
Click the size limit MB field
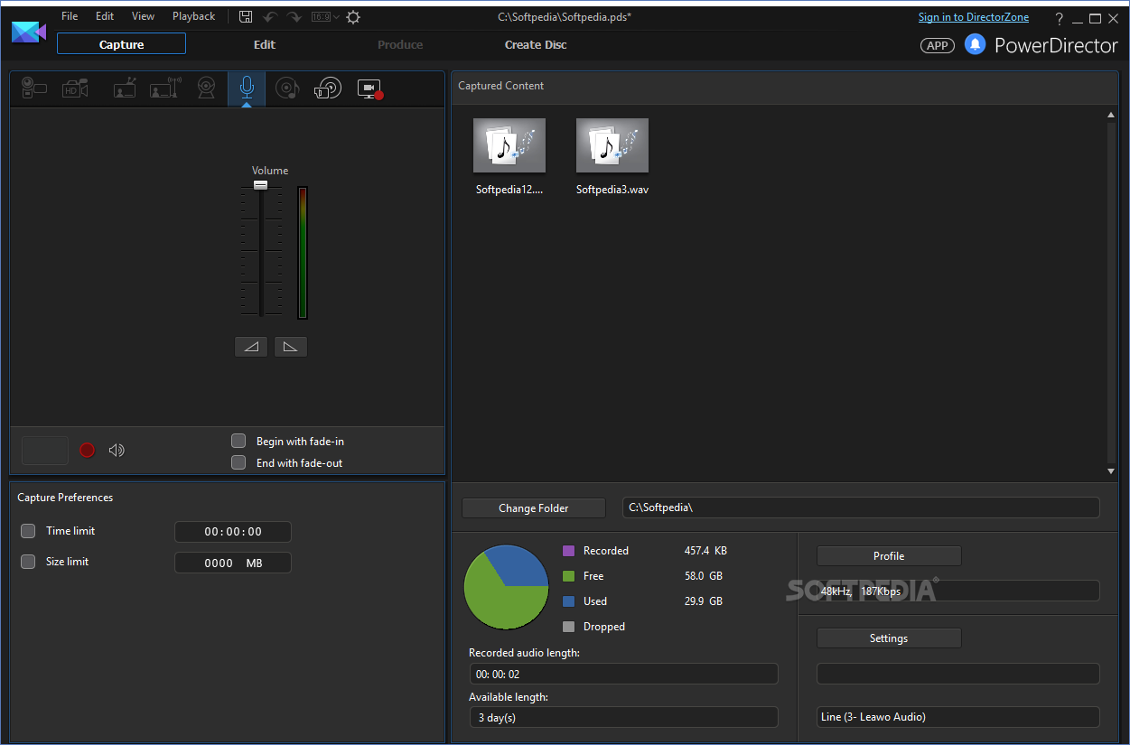click(x=233, y=563)
